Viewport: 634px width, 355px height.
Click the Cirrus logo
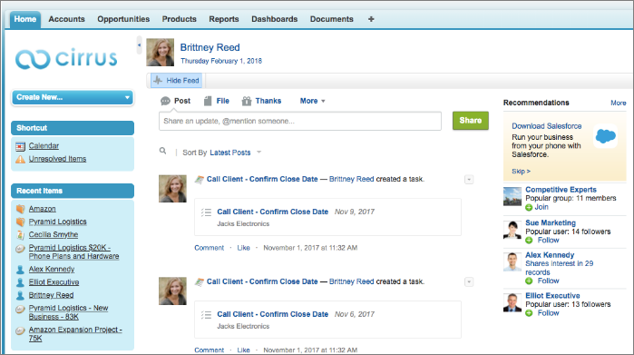tap(66, 59)
